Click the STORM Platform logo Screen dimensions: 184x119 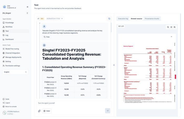coord(4,113)
